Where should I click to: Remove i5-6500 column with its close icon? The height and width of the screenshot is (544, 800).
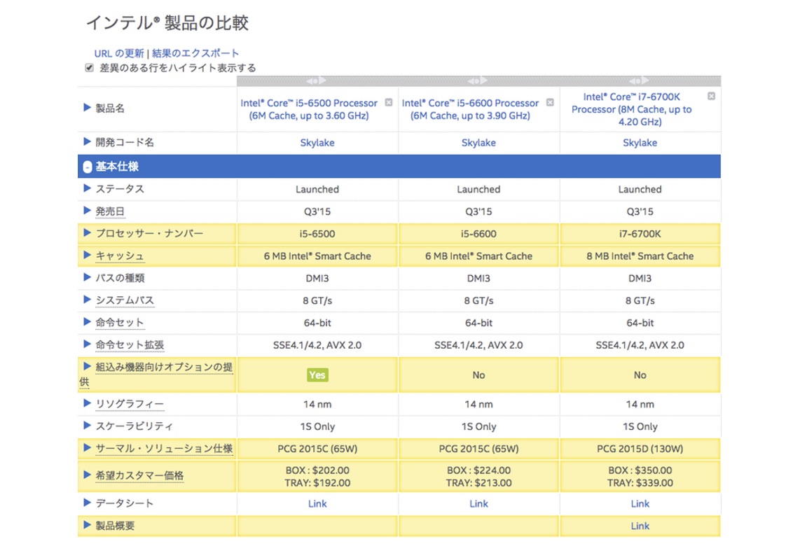pos(389,102)
